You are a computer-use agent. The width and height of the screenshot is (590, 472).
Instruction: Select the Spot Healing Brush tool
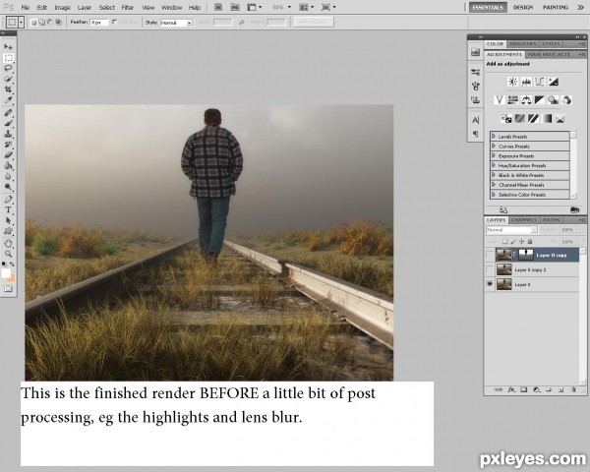coord(8,112)
